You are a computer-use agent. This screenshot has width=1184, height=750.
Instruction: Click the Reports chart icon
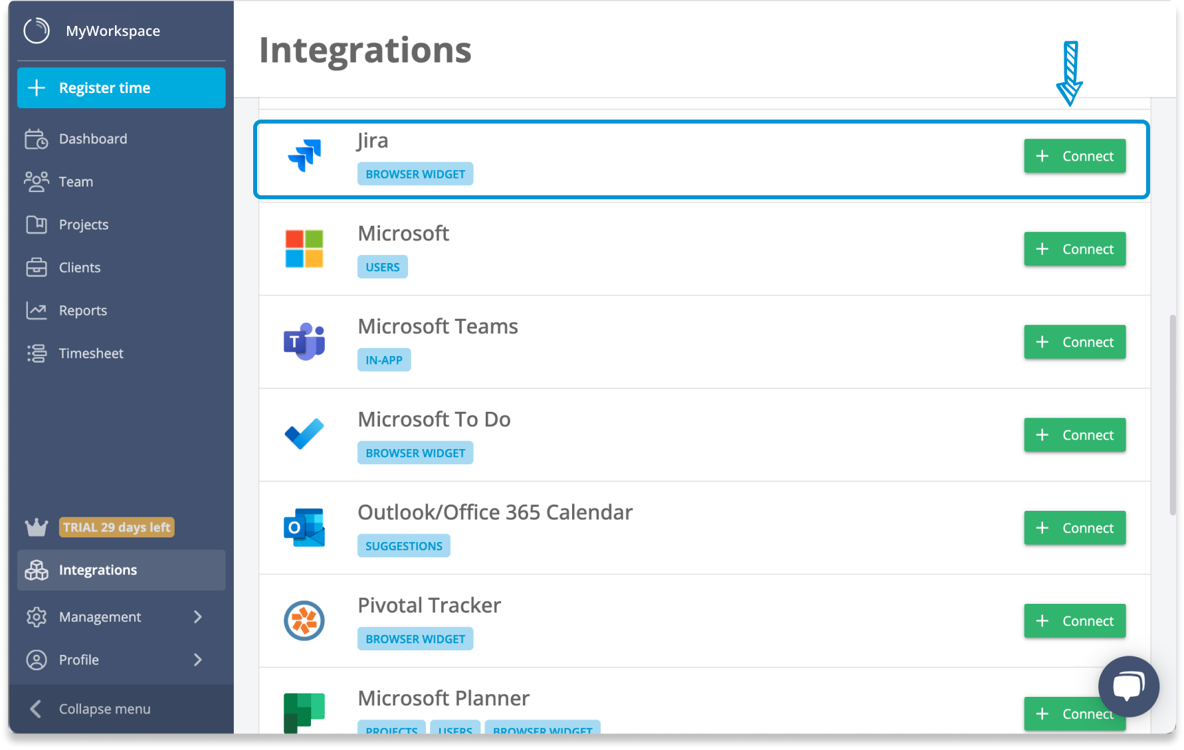coord(37,310)
